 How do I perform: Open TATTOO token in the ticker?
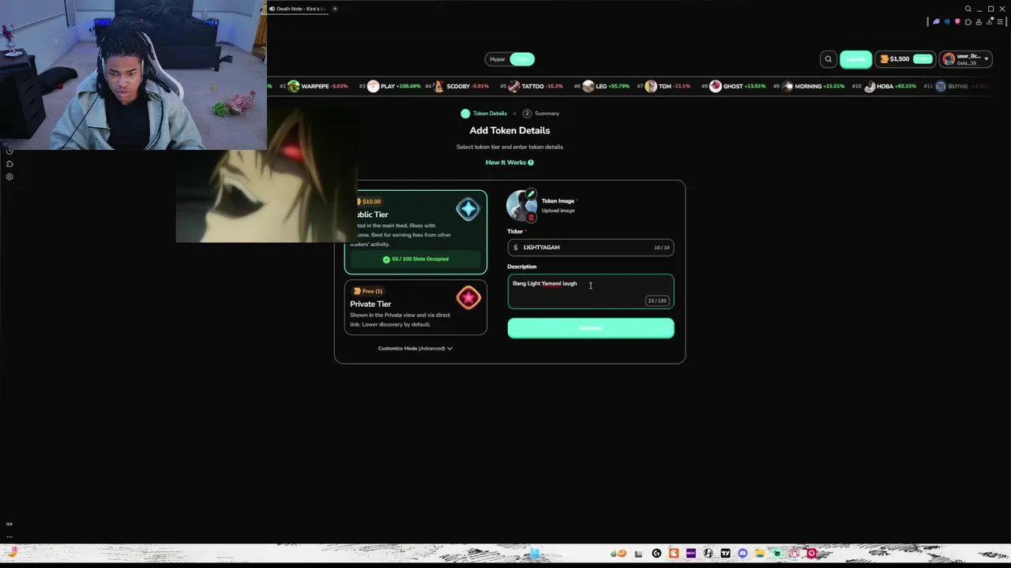point(532,86)
